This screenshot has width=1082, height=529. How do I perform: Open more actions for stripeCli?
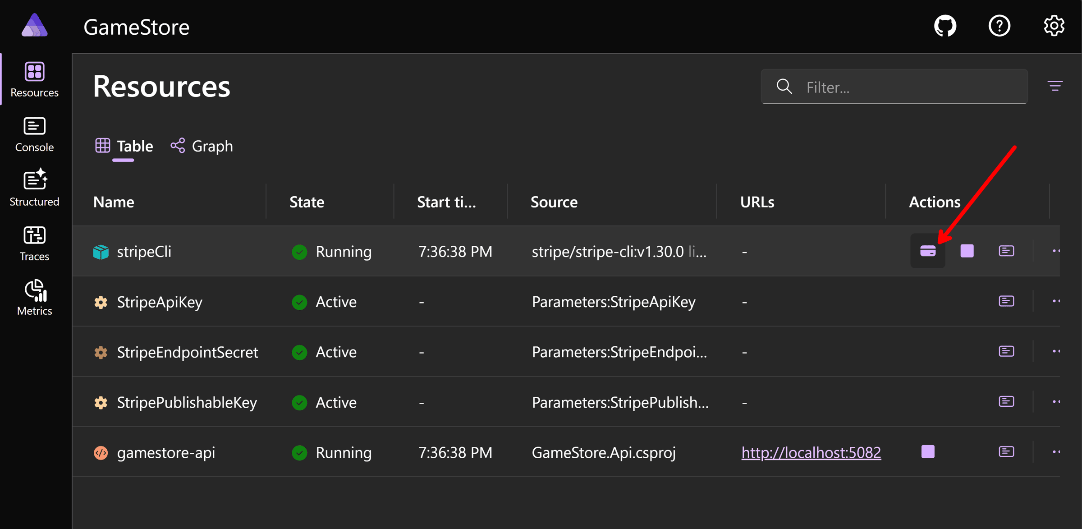(1056, 251)
